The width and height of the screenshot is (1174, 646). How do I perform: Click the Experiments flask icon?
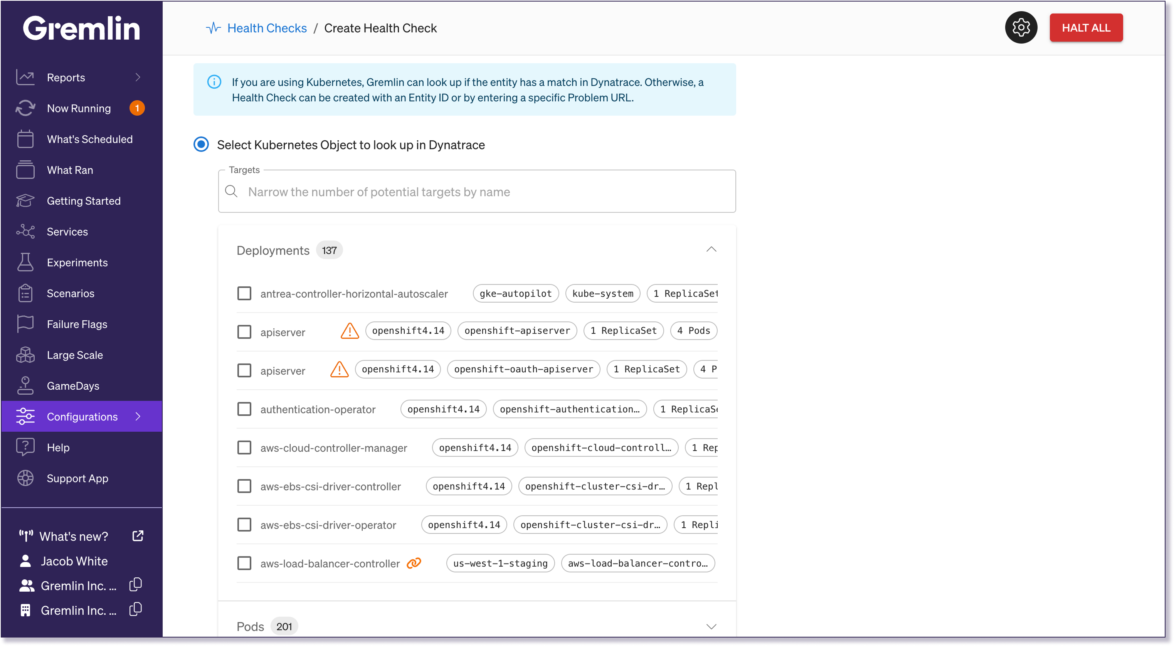(x=25, y=262)
